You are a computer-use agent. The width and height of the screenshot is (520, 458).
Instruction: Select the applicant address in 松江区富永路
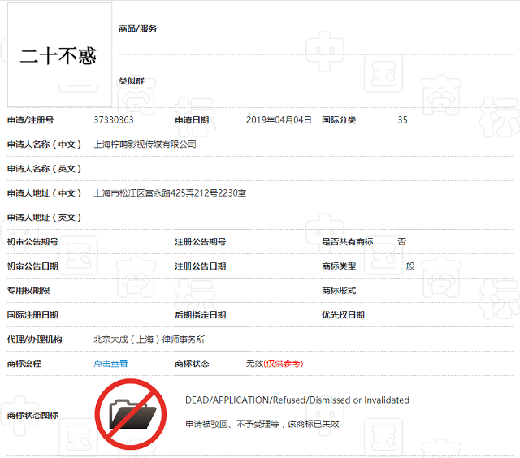[170, 193]
